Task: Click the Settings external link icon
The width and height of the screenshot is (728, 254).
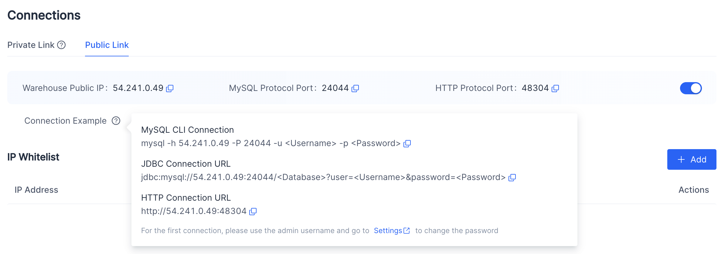Action: click(407, 231)
